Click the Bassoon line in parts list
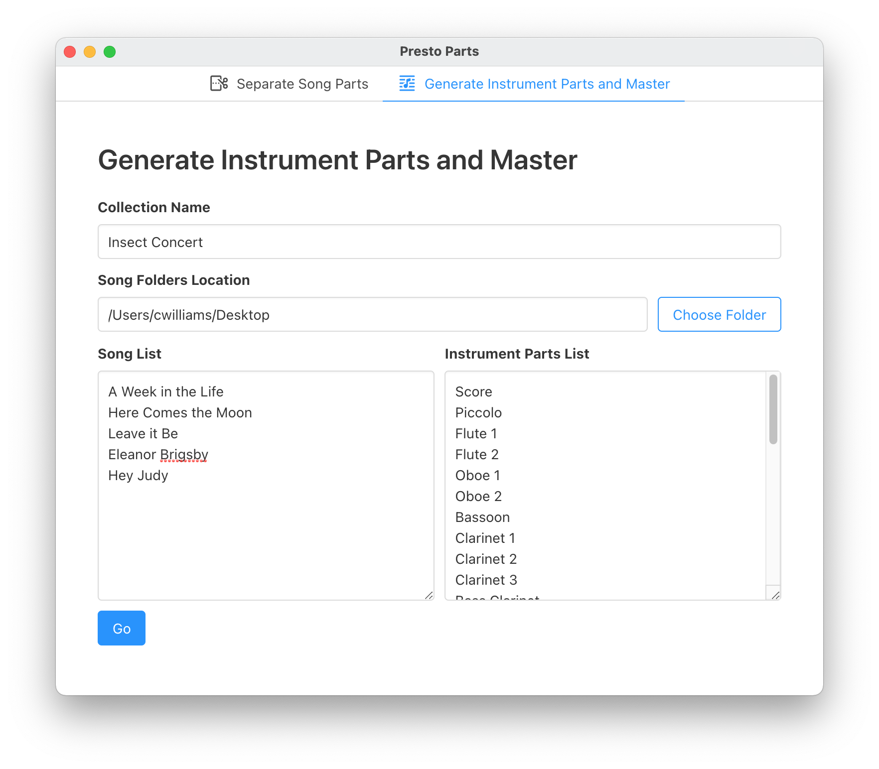The width and height of the screenshot is (879, 769). coord(482,517)
